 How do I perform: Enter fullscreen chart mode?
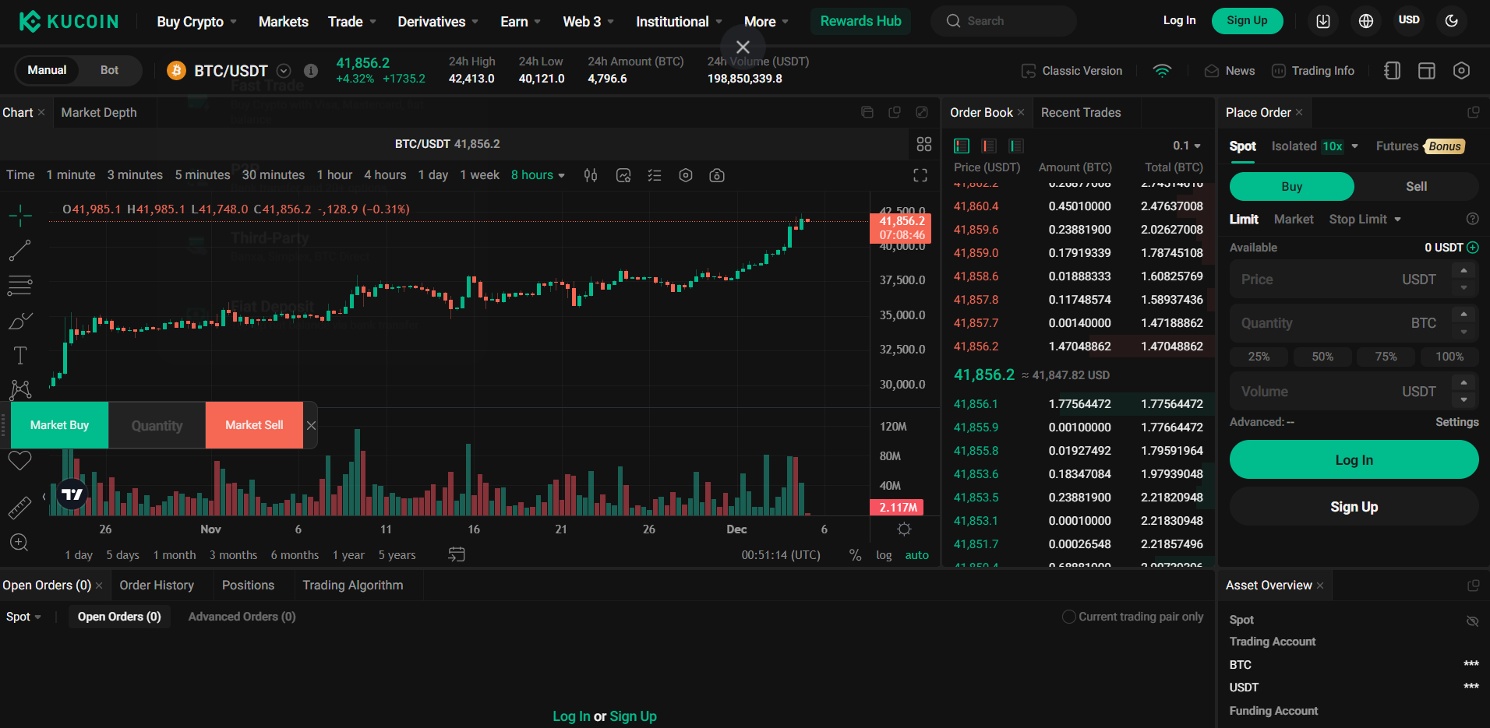tap(920, 175)
